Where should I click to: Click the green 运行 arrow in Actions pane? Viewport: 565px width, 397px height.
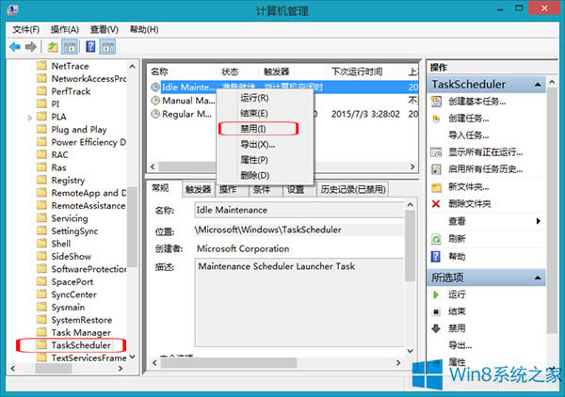[436, 294]
